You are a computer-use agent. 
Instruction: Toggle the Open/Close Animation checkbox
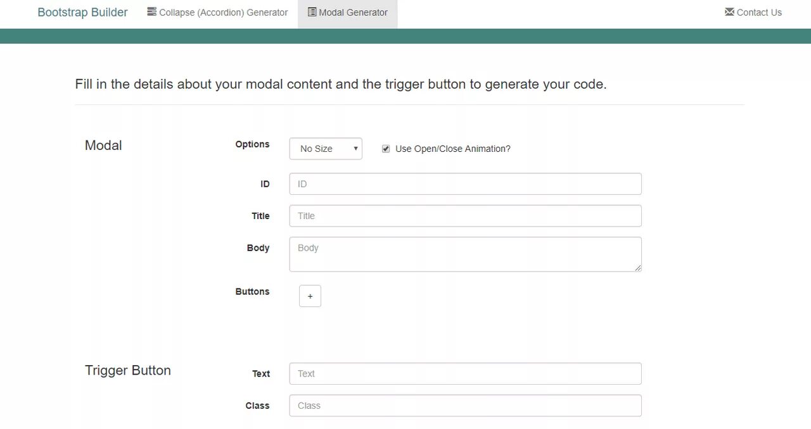pos(386,149)
